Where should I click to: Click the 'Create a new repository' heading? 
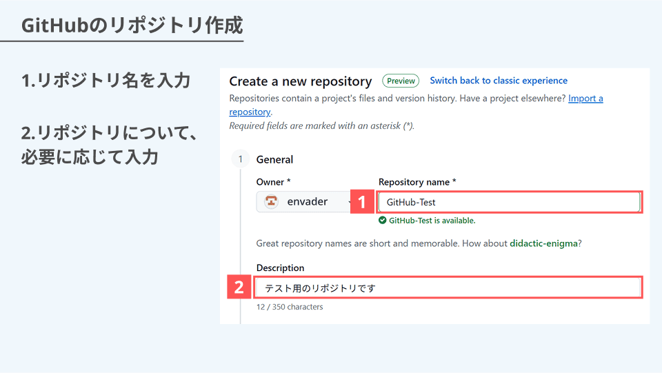click(301, 81)
